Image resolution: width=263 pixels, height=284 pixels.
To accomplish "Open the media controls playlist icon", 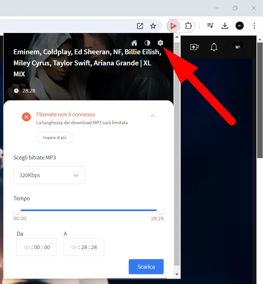I will 210,25.
